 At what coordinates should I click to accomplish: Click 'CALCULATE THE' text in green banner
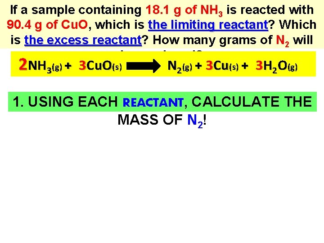pyautogui.click(x=252, y=102)
